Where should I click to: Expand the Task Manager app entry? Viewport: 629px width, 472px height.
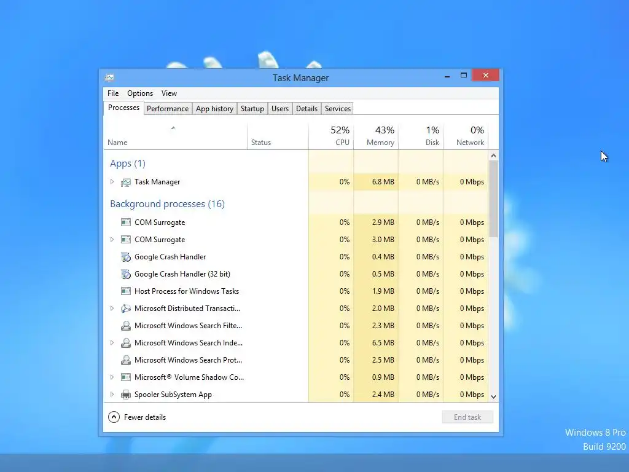click(x=112, y=182)
